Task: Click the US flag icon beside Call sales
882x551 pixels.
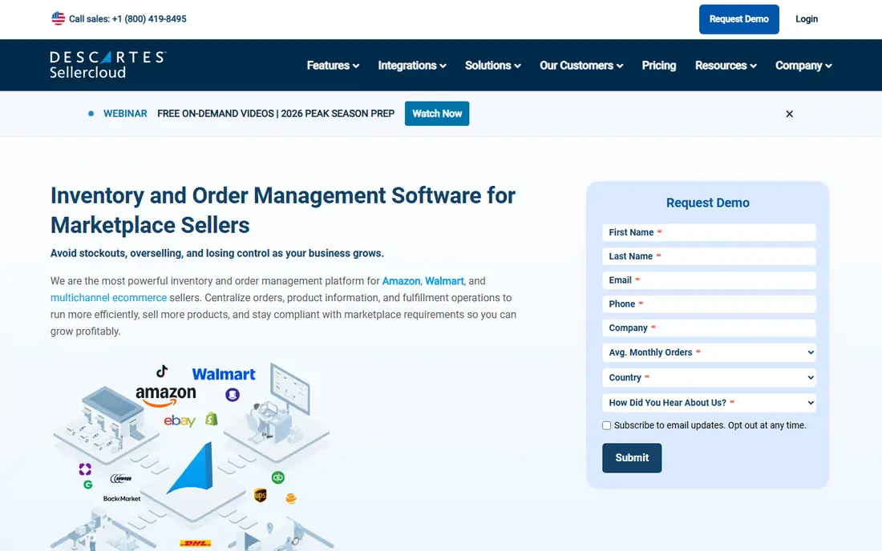Action: tap(58, 18)
